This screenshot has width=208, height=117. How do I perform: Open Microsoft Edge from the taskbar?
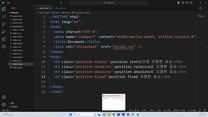point(114,114)
